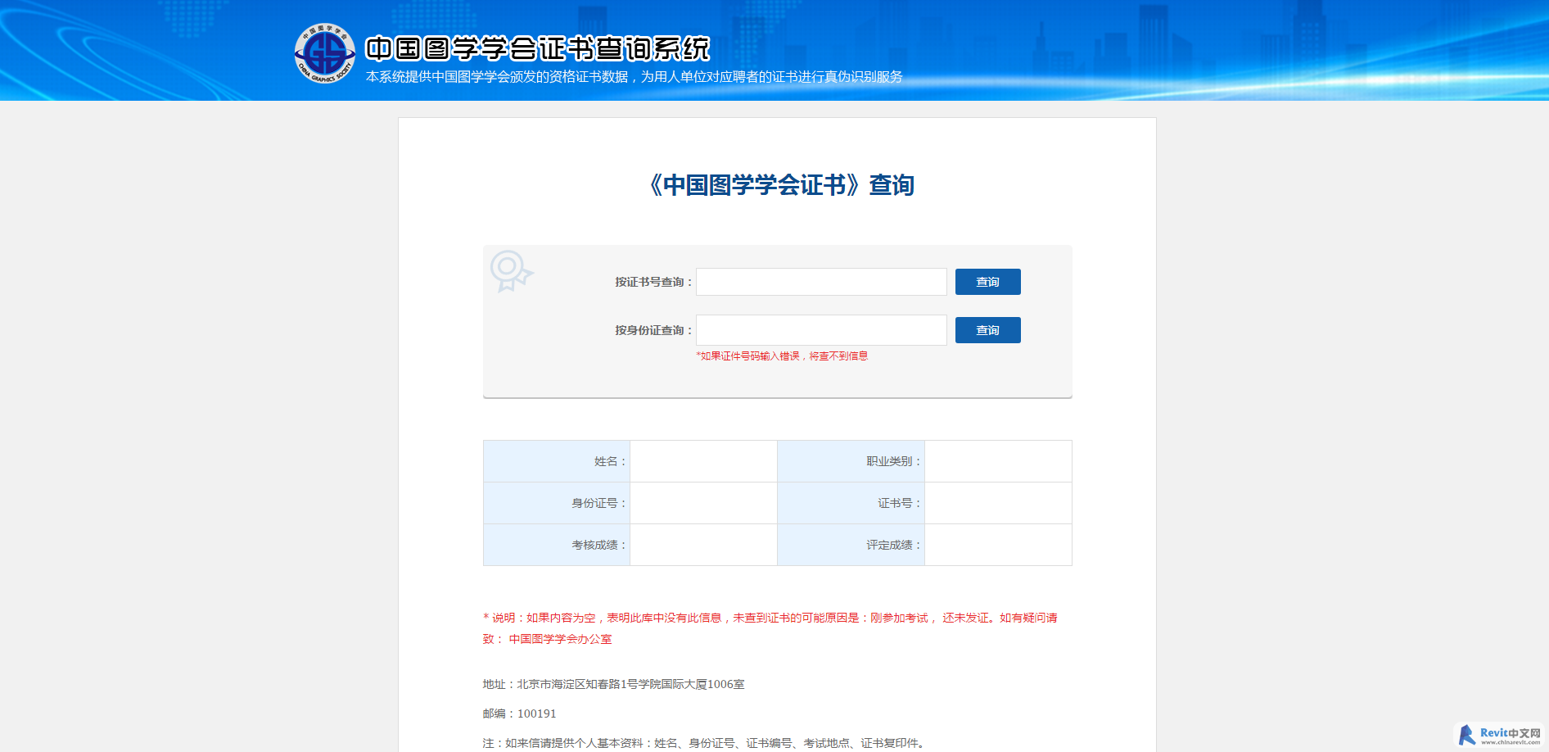
Task: Click the 中国图学学会证书查询系统 header title
Action: point(537,48)
